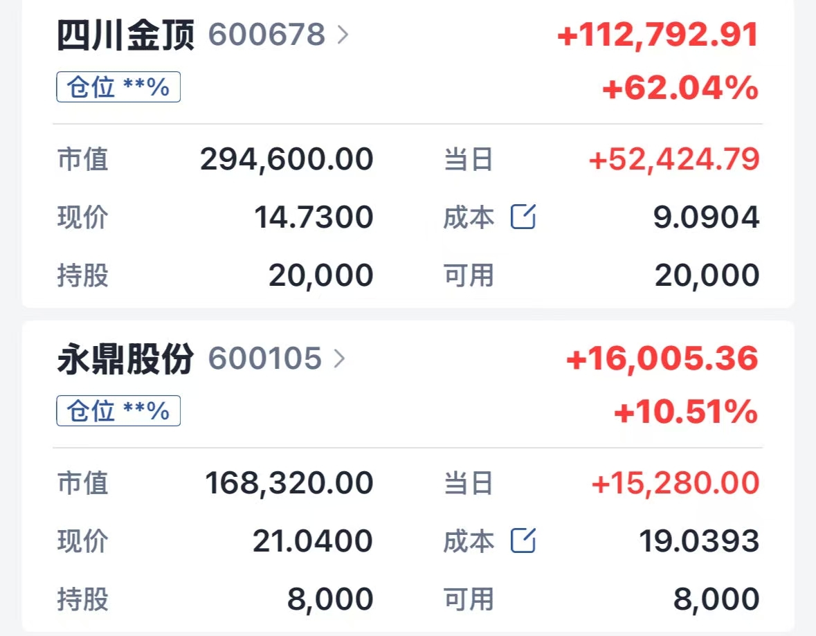Click stock code 600105
The width and height of the screenshot is (816, 636).
click(x=265, y=358)
